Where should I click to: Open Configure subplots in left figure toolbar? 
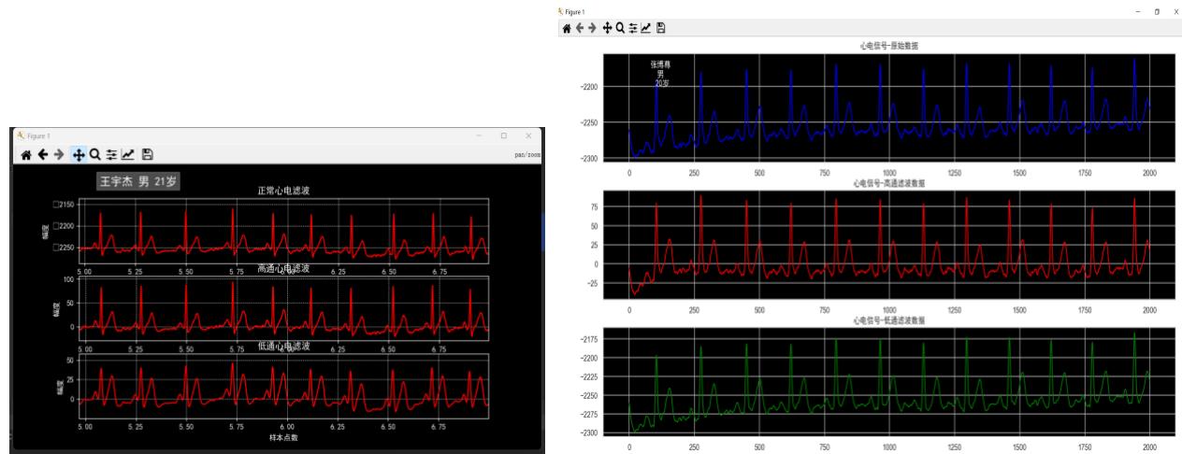coord(111,155)
